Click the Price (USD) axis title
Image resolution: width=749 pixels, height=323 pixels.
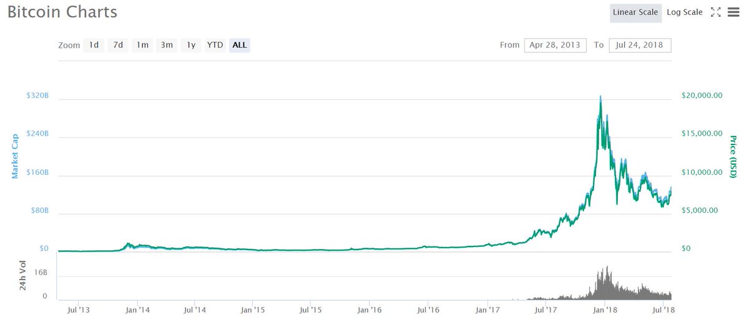[733, 156]
